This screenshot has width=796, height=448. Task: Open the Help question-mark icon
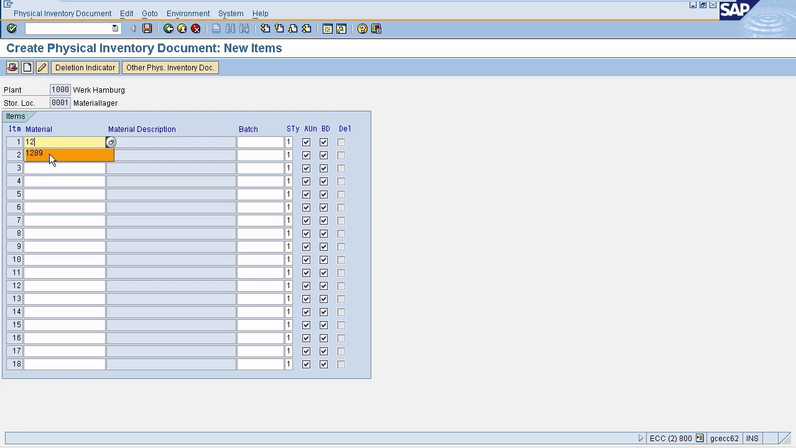363,29
